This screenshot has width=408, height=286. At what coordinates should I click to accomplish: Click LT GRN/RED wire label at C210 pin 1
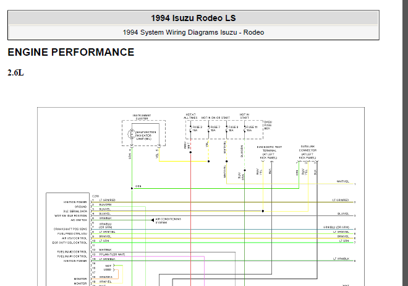tap(108, 200)
